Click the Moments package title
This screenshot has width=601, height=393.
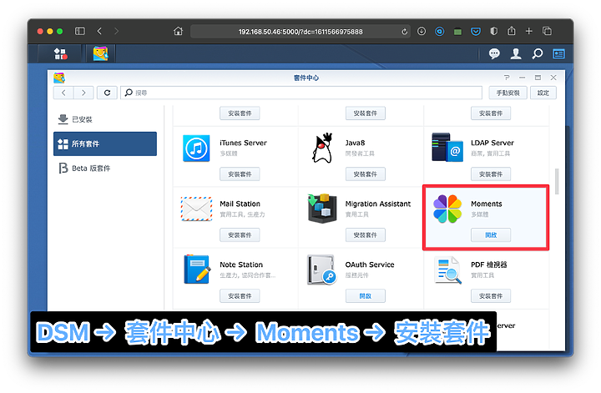487,204
